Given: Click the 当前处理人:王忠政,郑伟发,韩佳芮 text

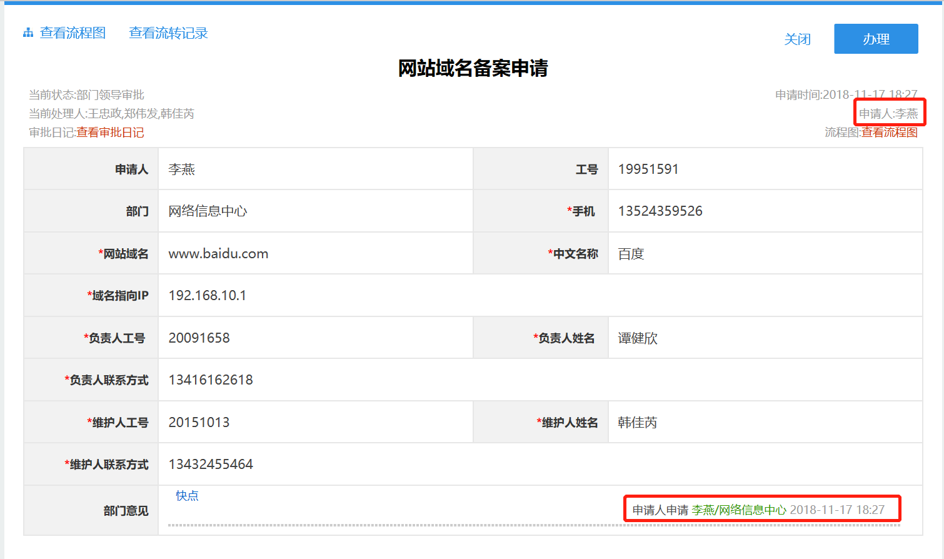Looking at the screenshot, I should (111, 114).
